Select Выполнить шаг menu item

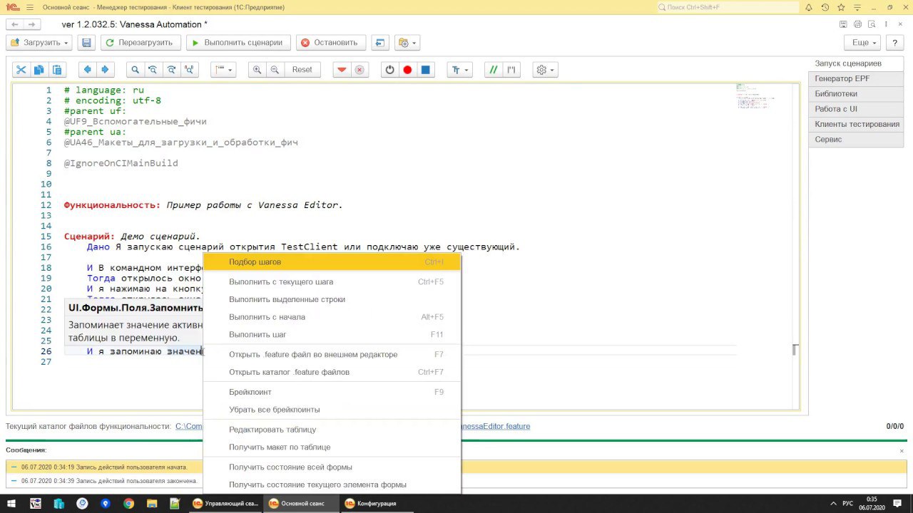click(332, 335)
